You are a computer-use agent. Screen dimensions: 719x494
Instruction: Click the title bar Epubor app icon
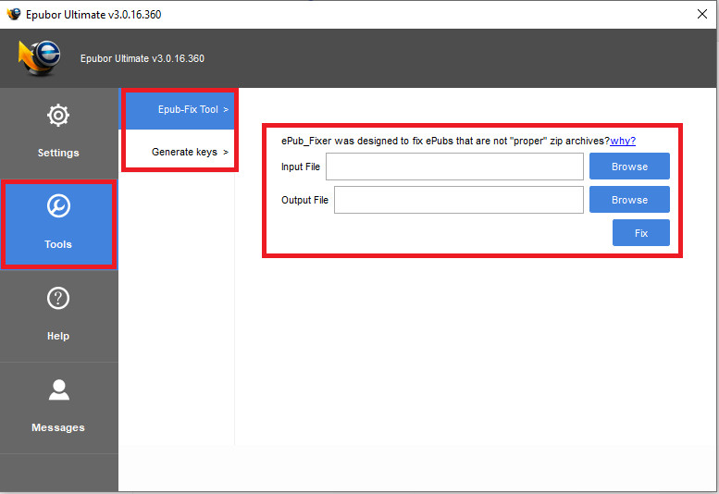point(14,14)
